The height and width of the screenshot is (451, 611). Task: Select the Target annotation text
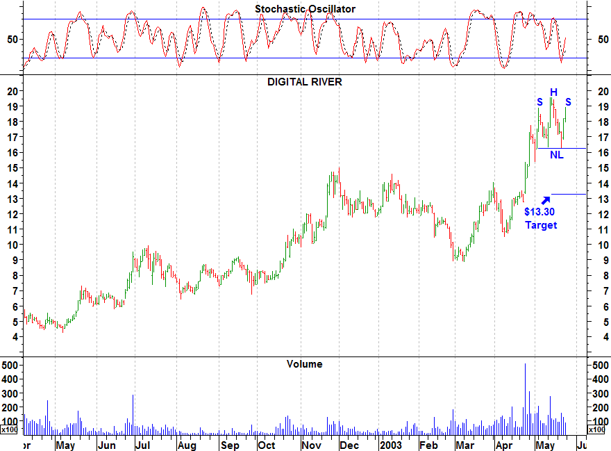click(541, 225)
